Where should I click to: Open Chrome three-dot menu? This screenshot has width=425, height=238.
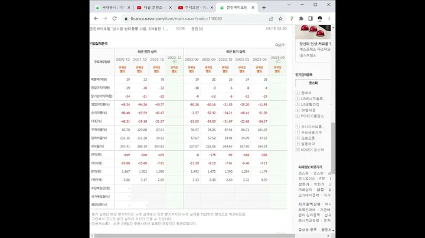tap(329, 19)
